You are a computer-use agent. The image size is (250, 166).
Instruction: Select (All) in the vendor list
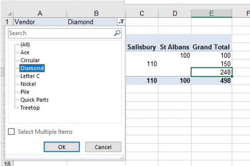click(25, 44)
